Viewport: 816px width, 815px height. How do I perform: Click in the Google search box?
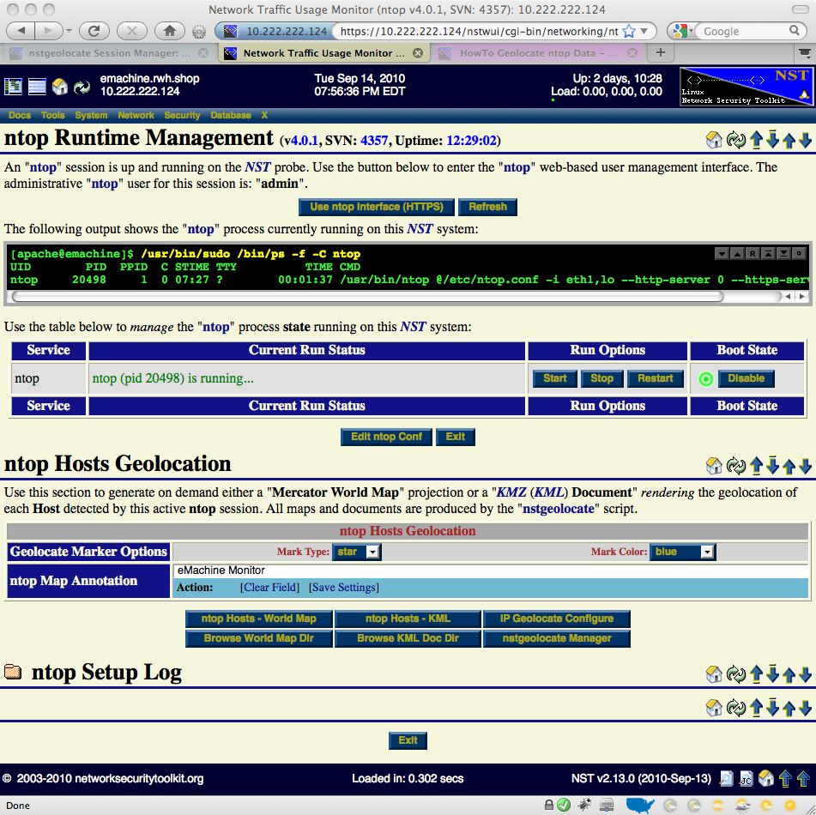[x=744, y=31]
